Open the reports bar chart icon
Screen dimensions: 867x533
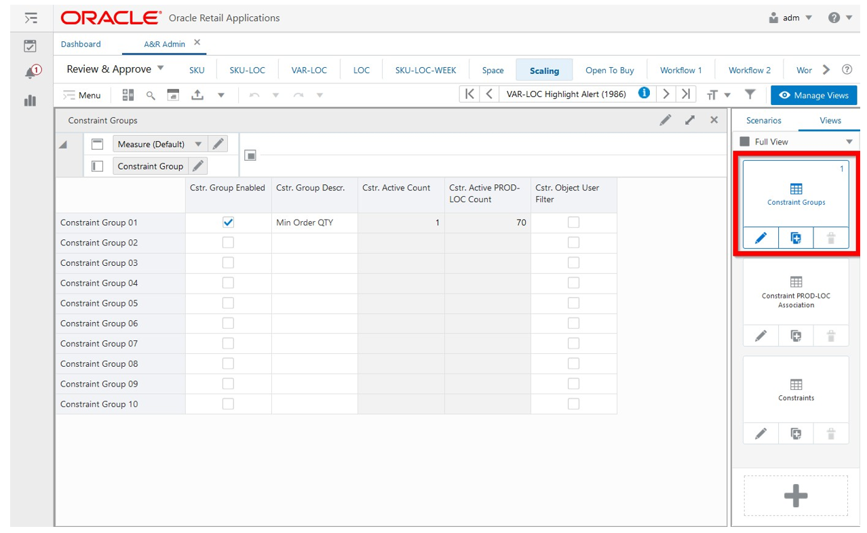click(30, 100)
